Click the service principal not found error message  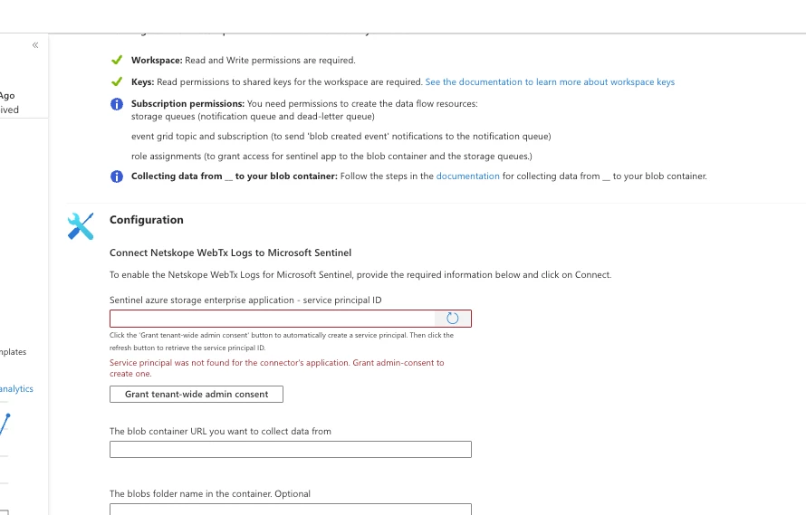276,368
